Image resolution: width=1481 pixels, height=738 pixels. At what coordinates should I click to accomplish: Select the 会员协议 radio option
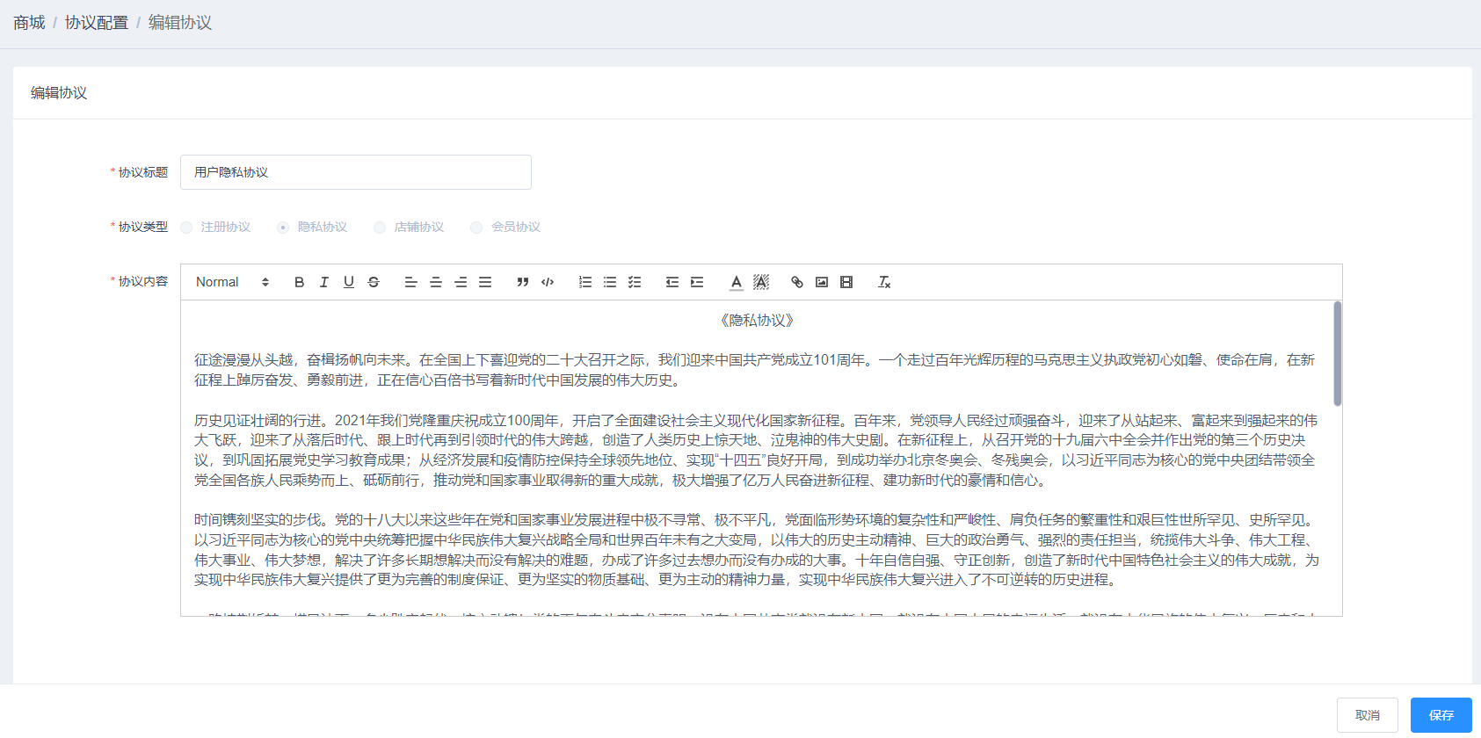(476, 228)
